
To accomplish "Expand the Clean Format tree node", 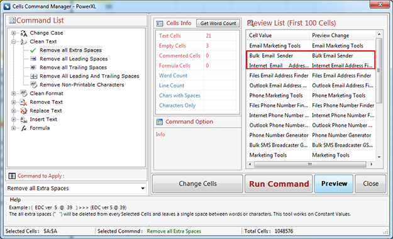I will 14,94.
